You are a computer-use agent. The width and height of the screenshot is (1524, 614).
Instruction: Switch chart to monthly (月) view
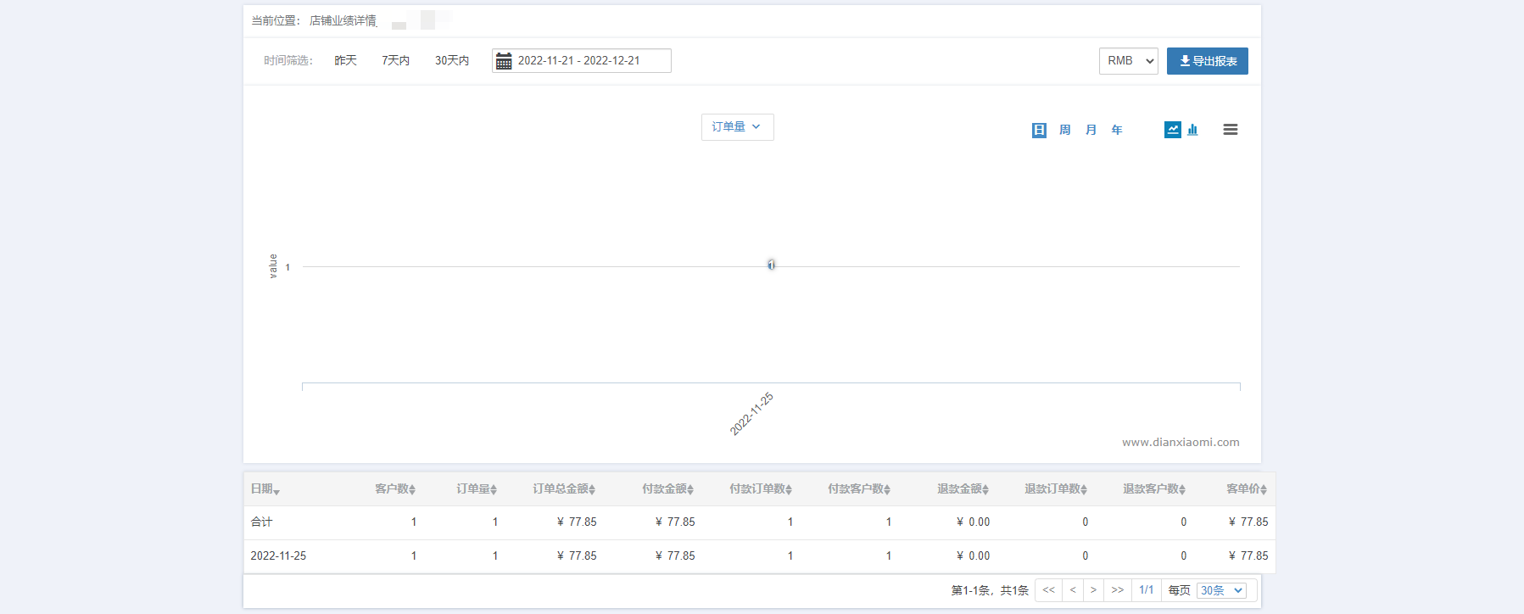[x=1091, y=130]
